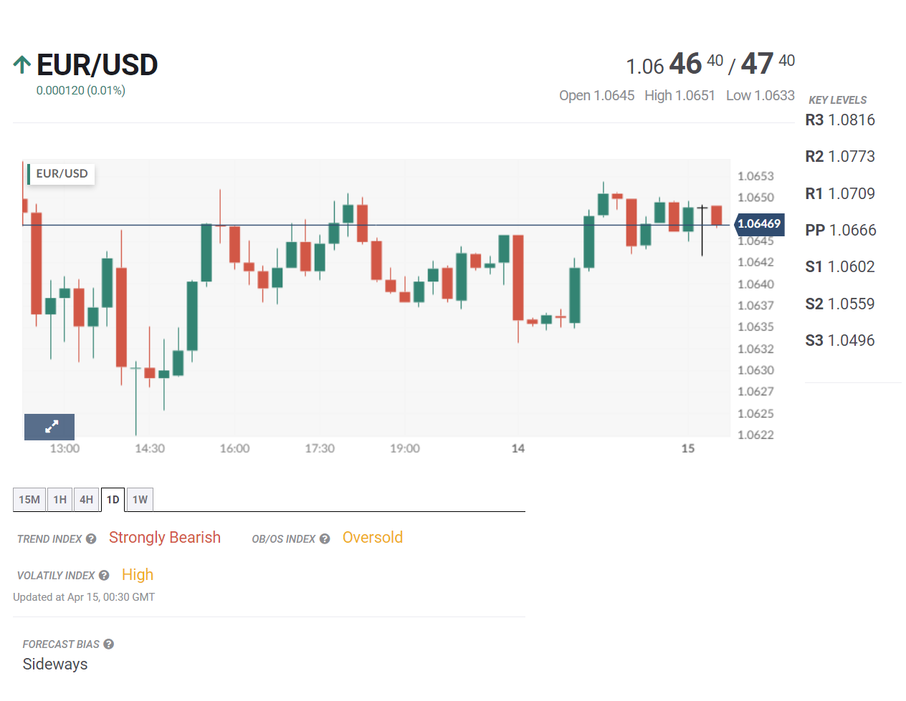Expand the chart to fullscreen
The height and width of the screenshot is (701, 906).
click(x=49, y=427)
